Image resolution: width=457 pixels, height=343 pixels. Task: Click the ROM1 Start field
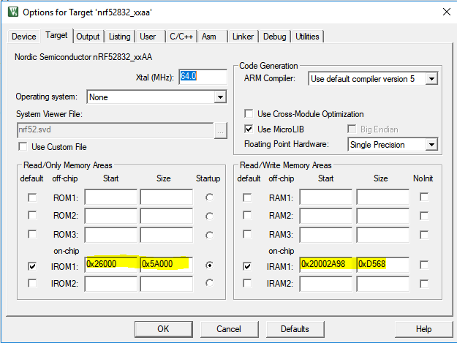pyautogui.click(x=110, y=197)
